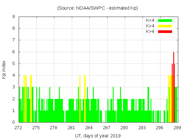
Task: Select the K>4 legend label text
Action: [150, 32]
